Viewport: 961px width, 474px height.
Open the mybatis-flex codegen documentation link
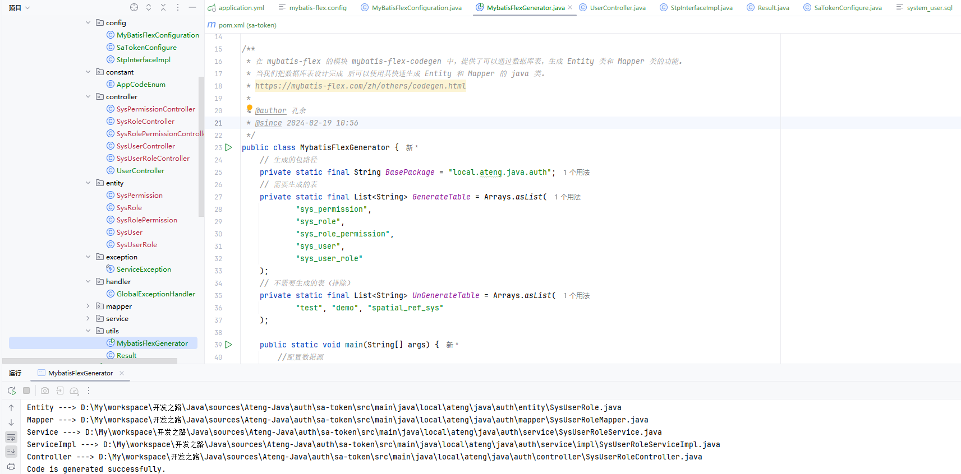point(360,86)
